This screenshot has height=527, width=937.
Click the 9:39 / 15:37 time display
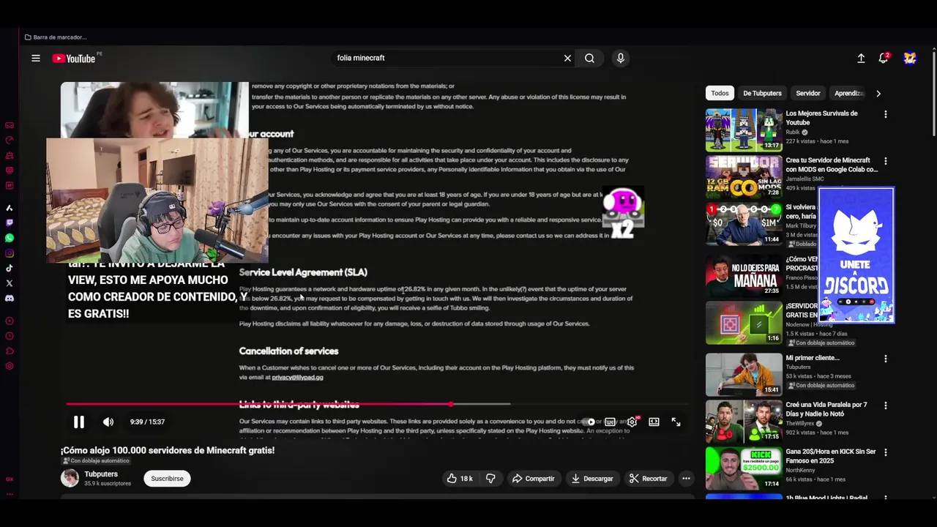click(x=147, y=422)
